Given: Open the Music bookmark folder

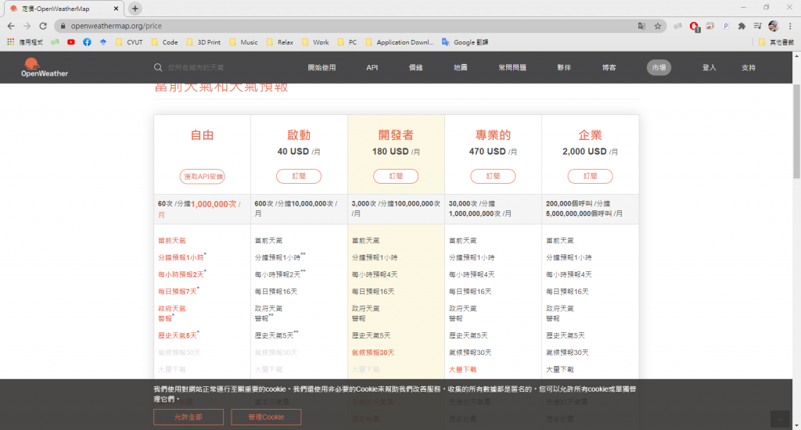Looking at the screenshot, I should pyautogui.click(x=244, y=42).
